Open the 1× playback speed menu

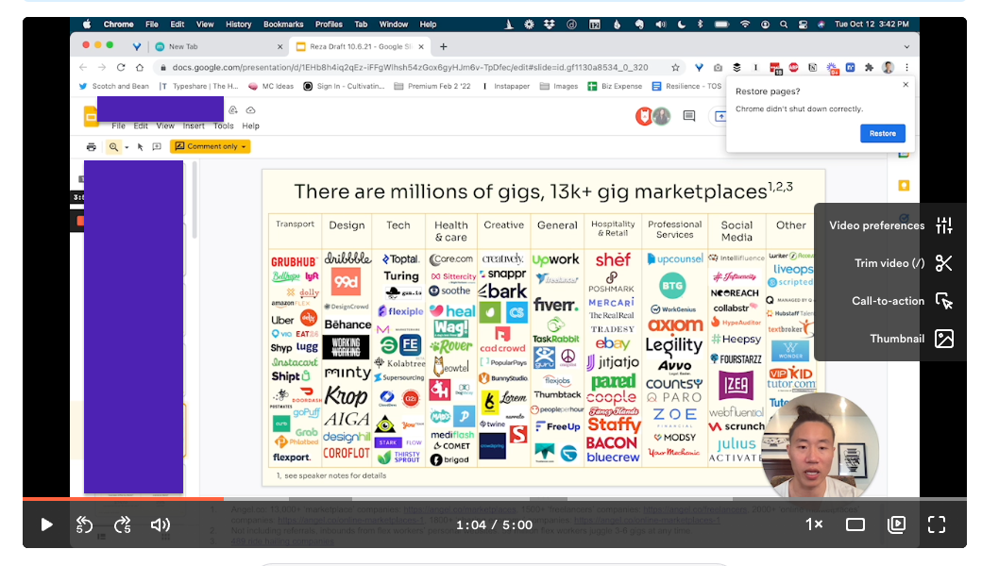814,524
